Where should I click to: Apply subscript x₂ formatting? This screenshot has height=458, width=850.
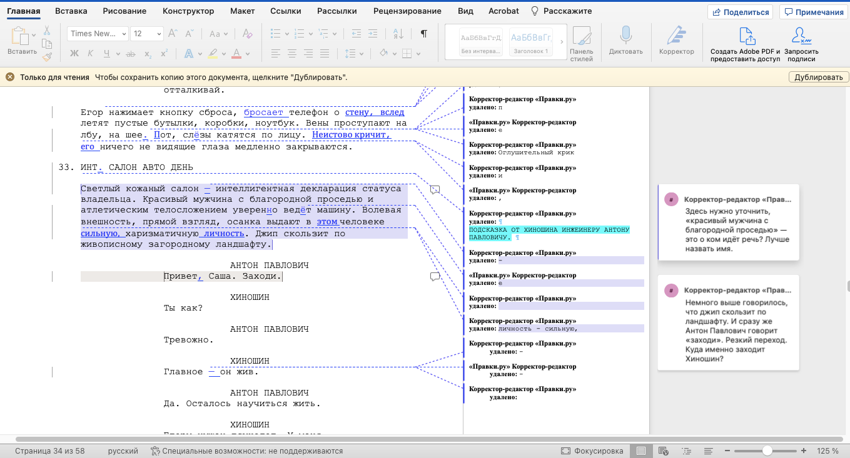[x=148, y=54]
